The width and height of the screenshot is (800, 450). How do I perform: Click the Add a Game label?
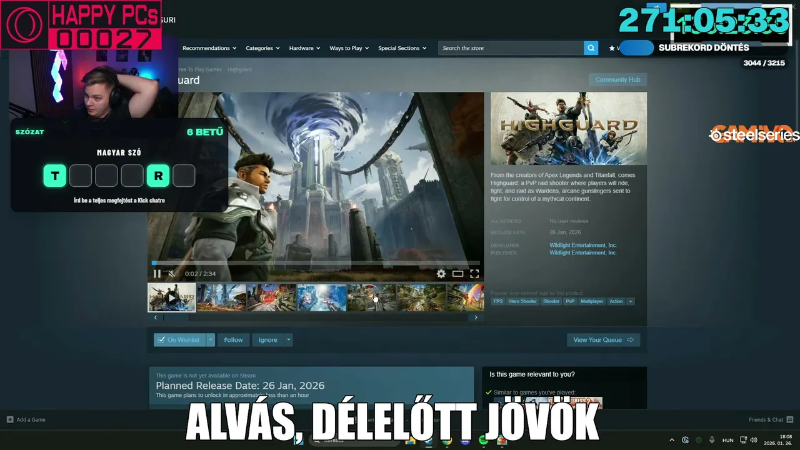click(x=31, y=420)
